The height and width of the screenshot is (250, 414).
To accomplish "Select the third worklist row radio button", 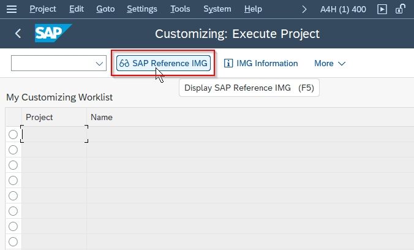I will tap(13, 165).
